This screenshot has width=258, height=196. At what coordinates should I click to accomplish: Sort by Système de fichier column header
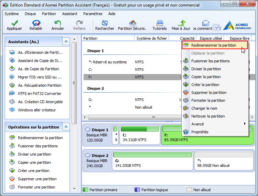click(x=152, y=38)
